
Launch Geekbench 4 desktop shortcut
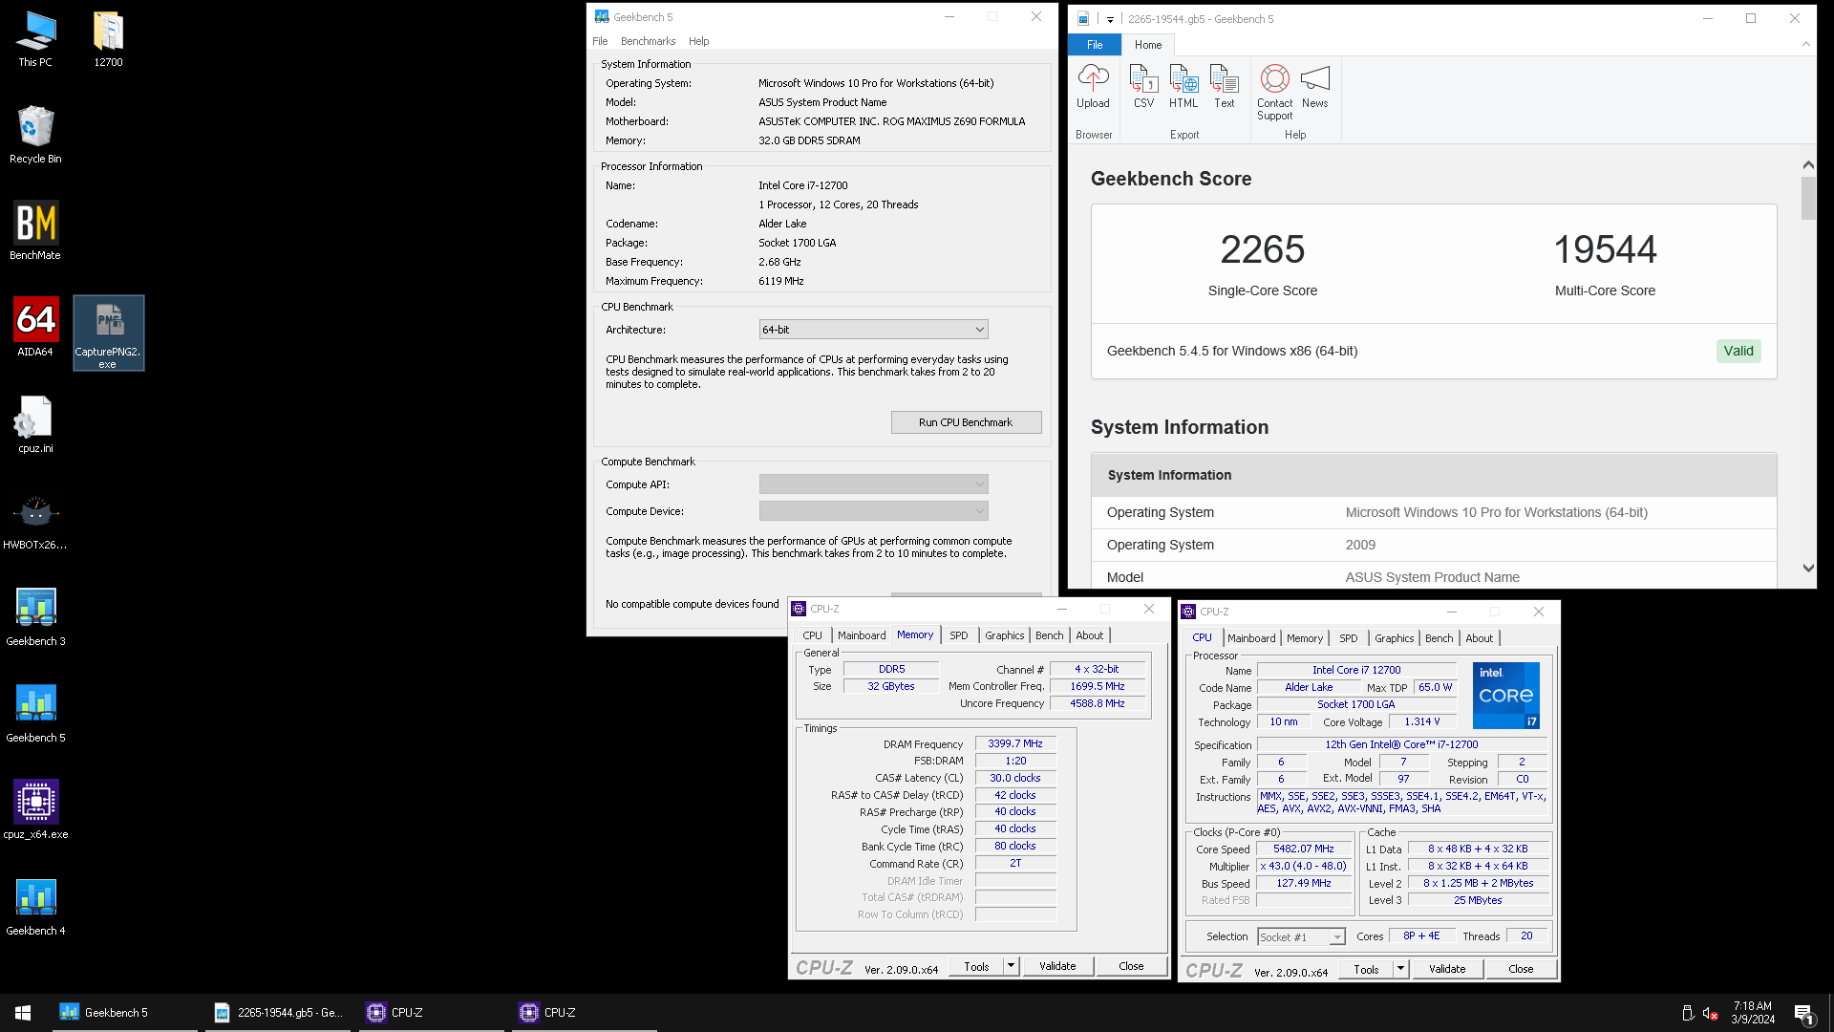[x=35, y=908]
